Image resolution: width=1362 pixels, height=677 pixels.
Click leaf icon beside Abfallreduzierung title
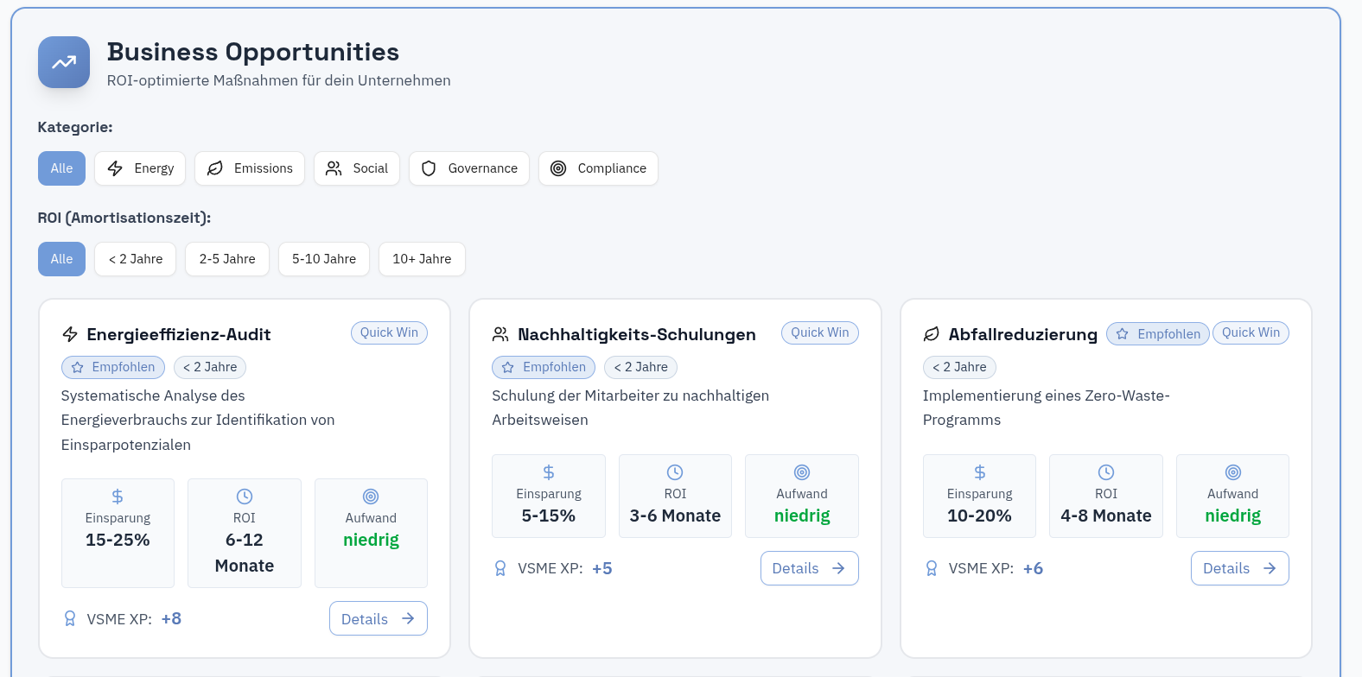931,334
